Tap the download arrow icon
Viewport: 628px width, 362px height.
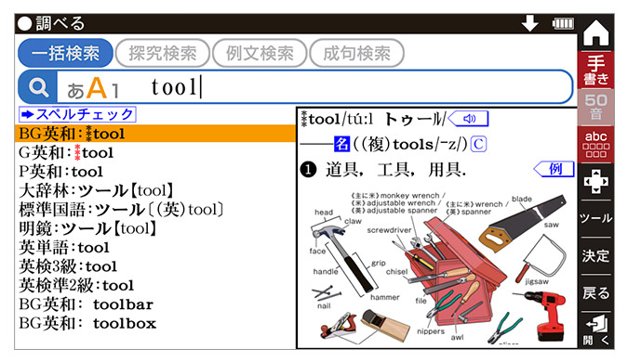point(530,23)
